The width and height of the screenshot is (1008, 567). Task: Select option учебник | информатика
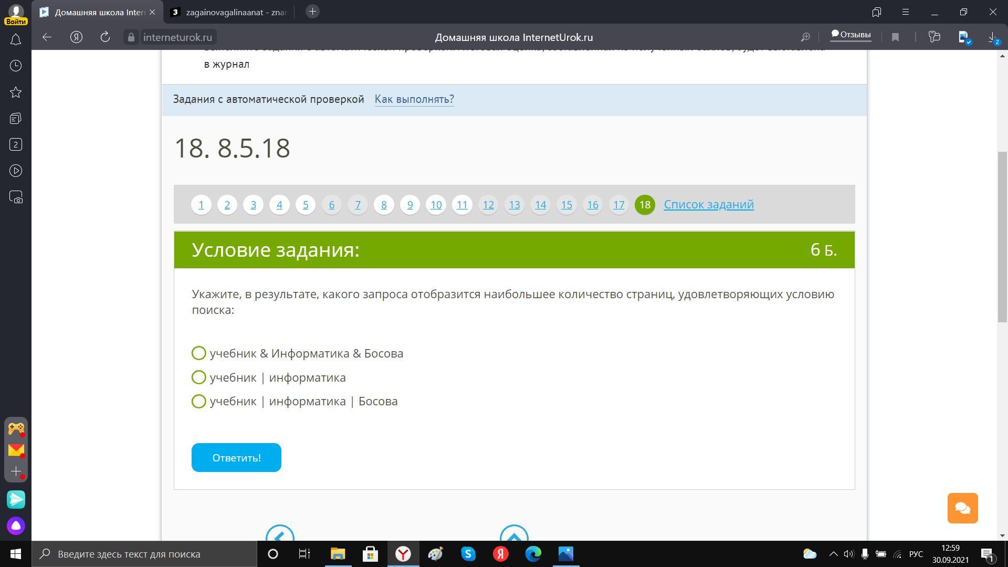click(198, 377)
